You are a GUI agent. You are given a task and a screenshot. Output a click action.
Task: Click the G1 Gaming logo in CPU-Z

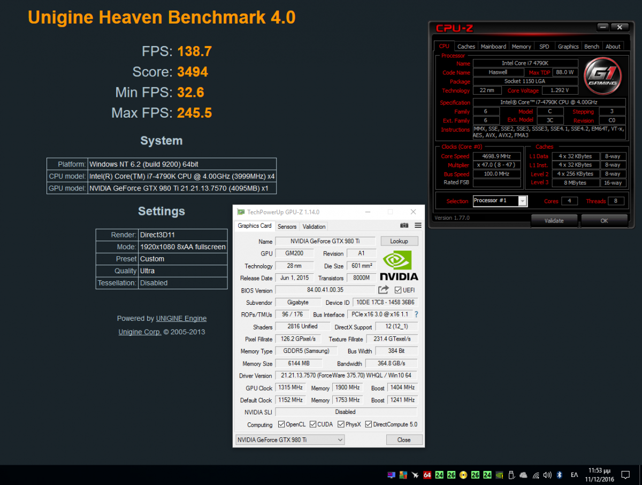pos(603,75)
